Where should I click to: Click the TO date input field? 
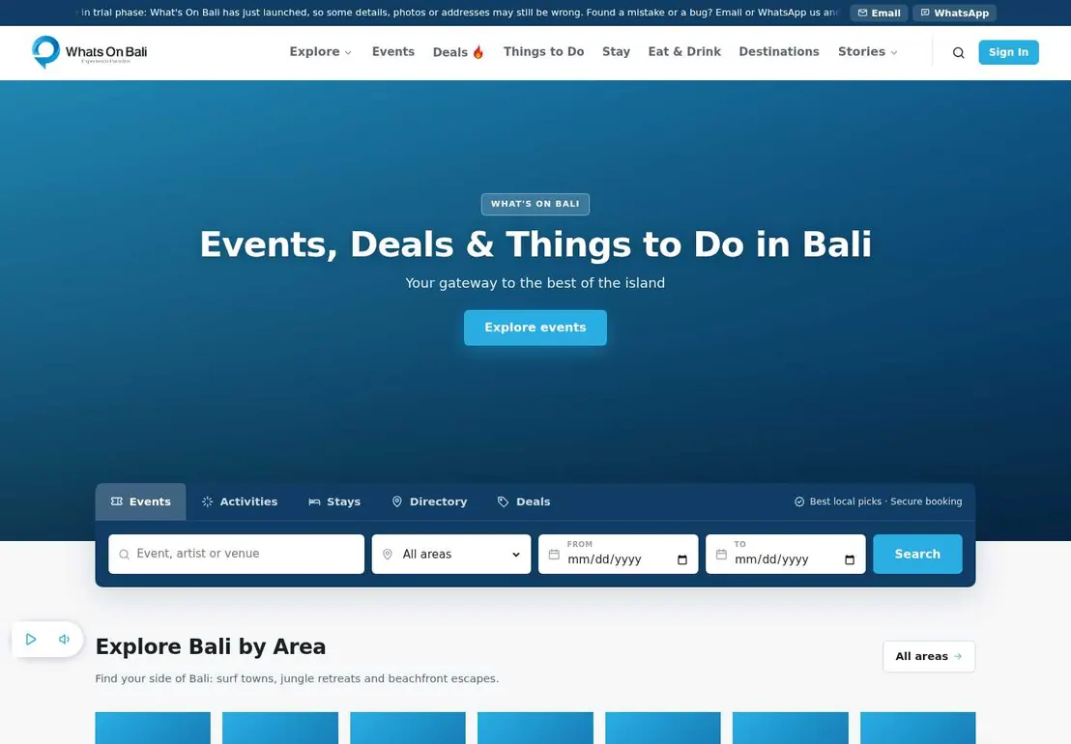click(x=786, y=555)
